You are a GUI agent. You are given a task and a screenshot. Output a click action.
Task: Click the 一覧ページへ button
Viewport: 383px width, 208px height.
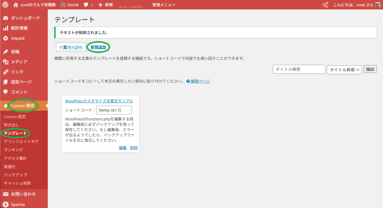pos(71,47)
